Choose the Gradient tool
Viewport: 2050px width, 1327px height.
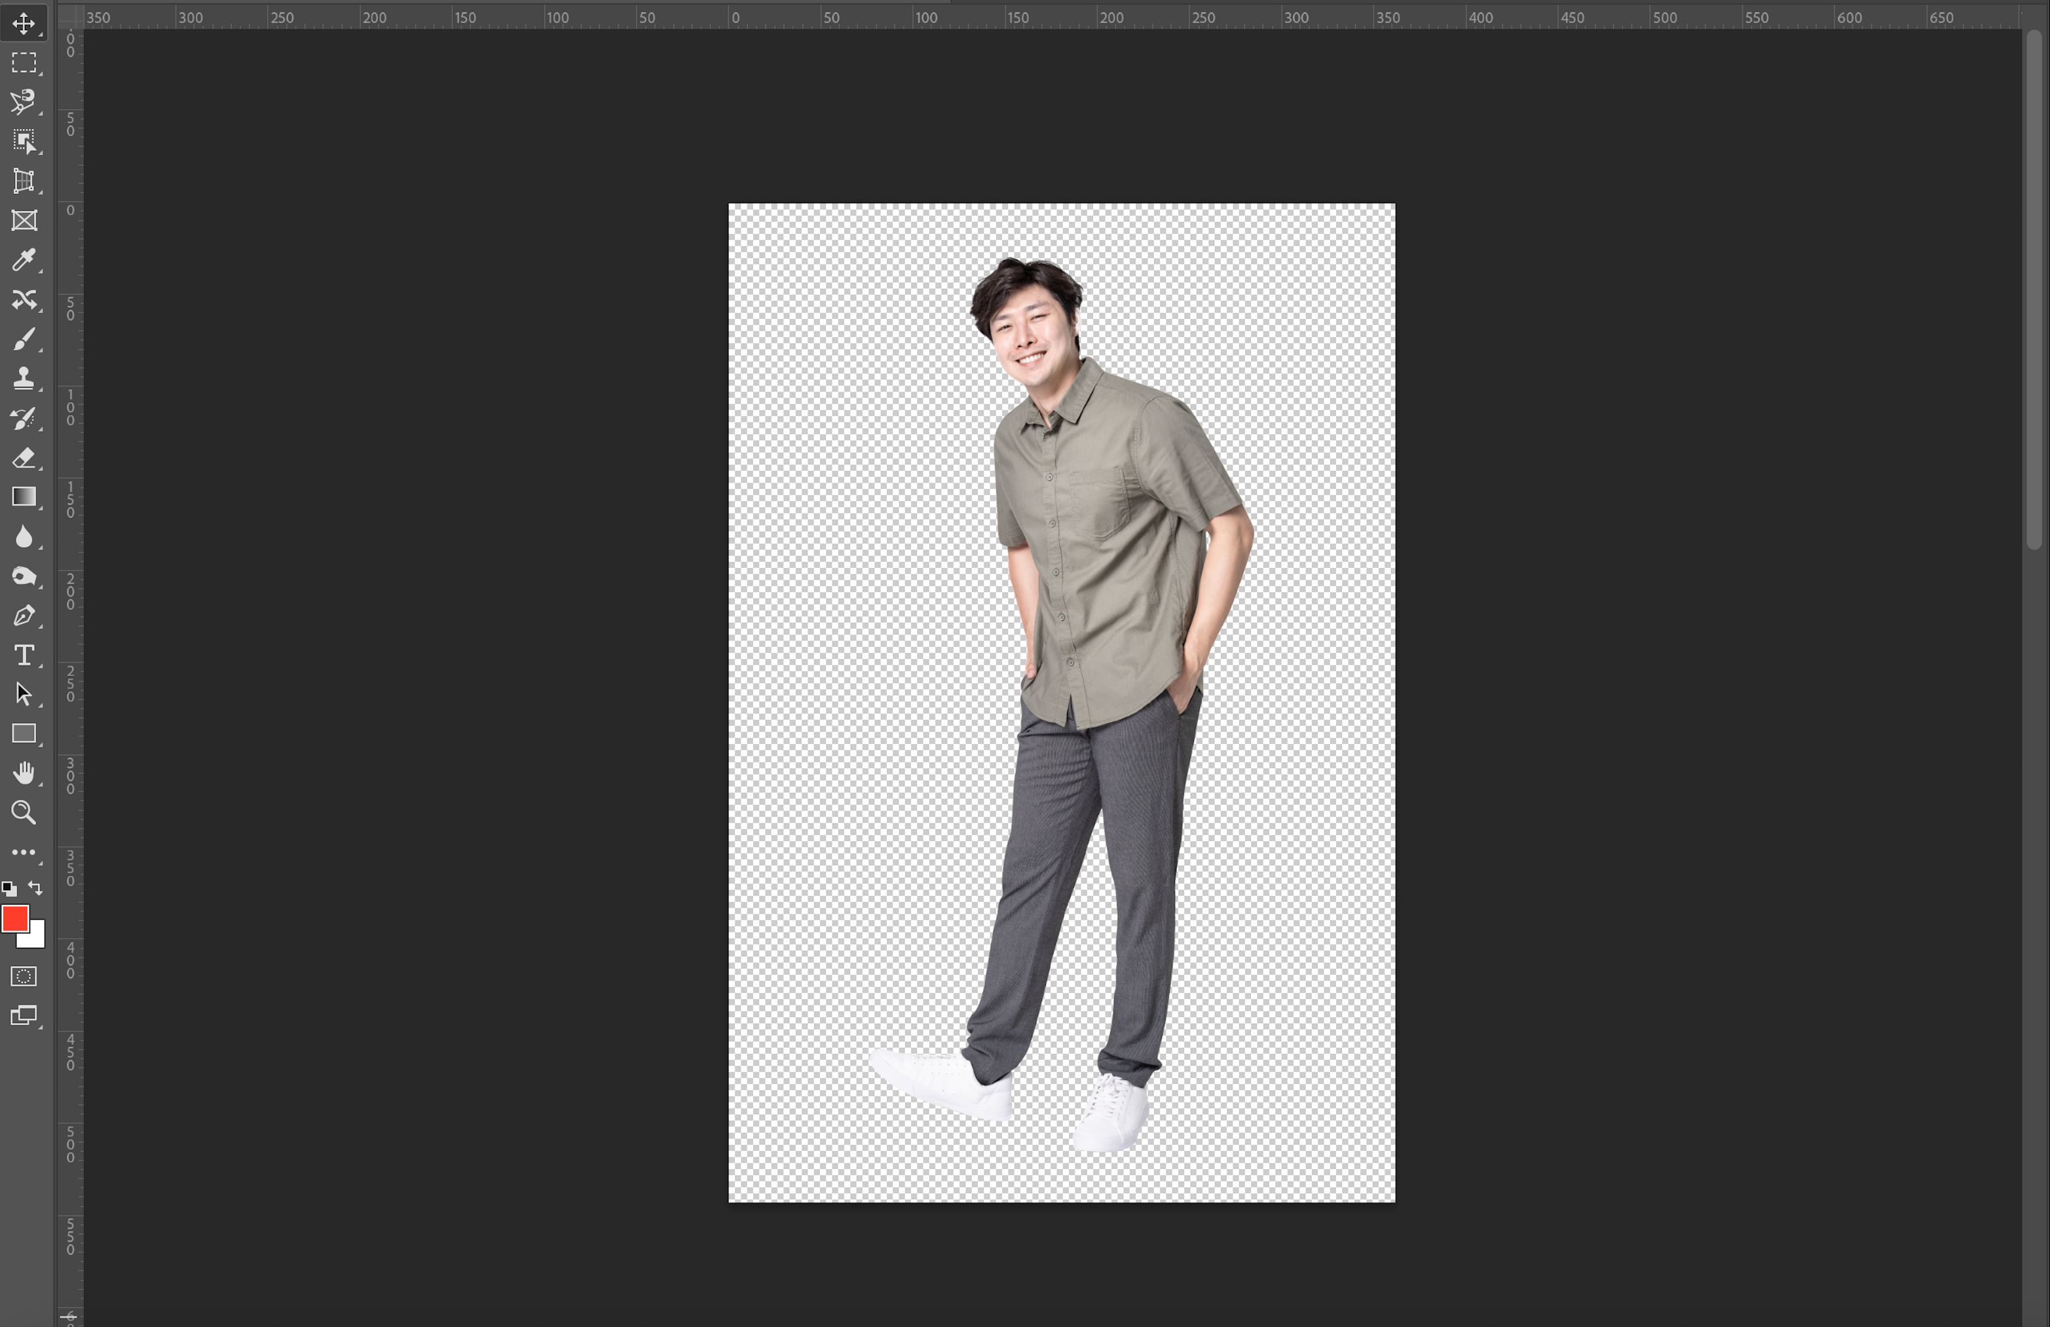tap(24, 497)
